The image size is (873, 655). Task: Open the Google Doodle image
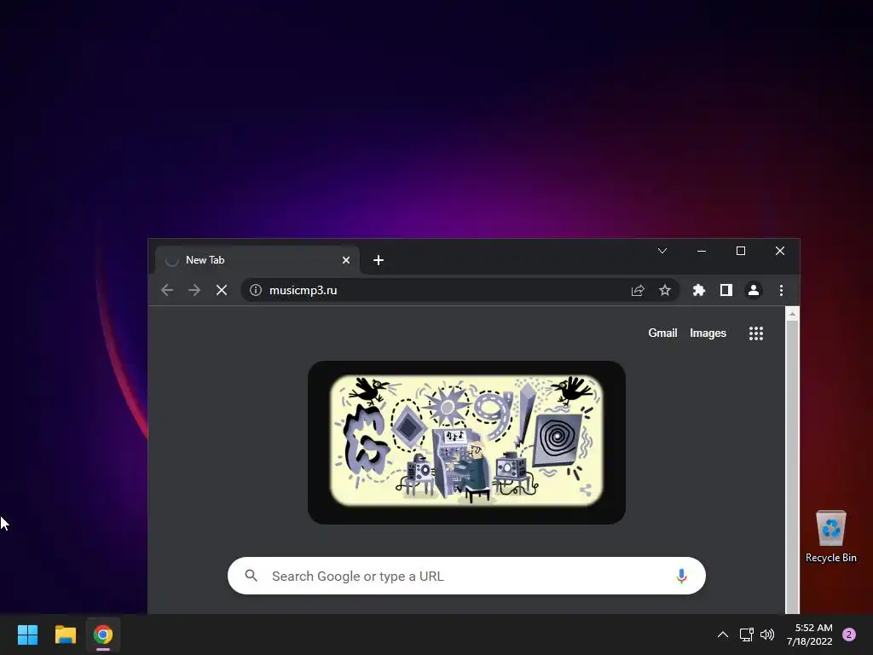coord(466,443)
